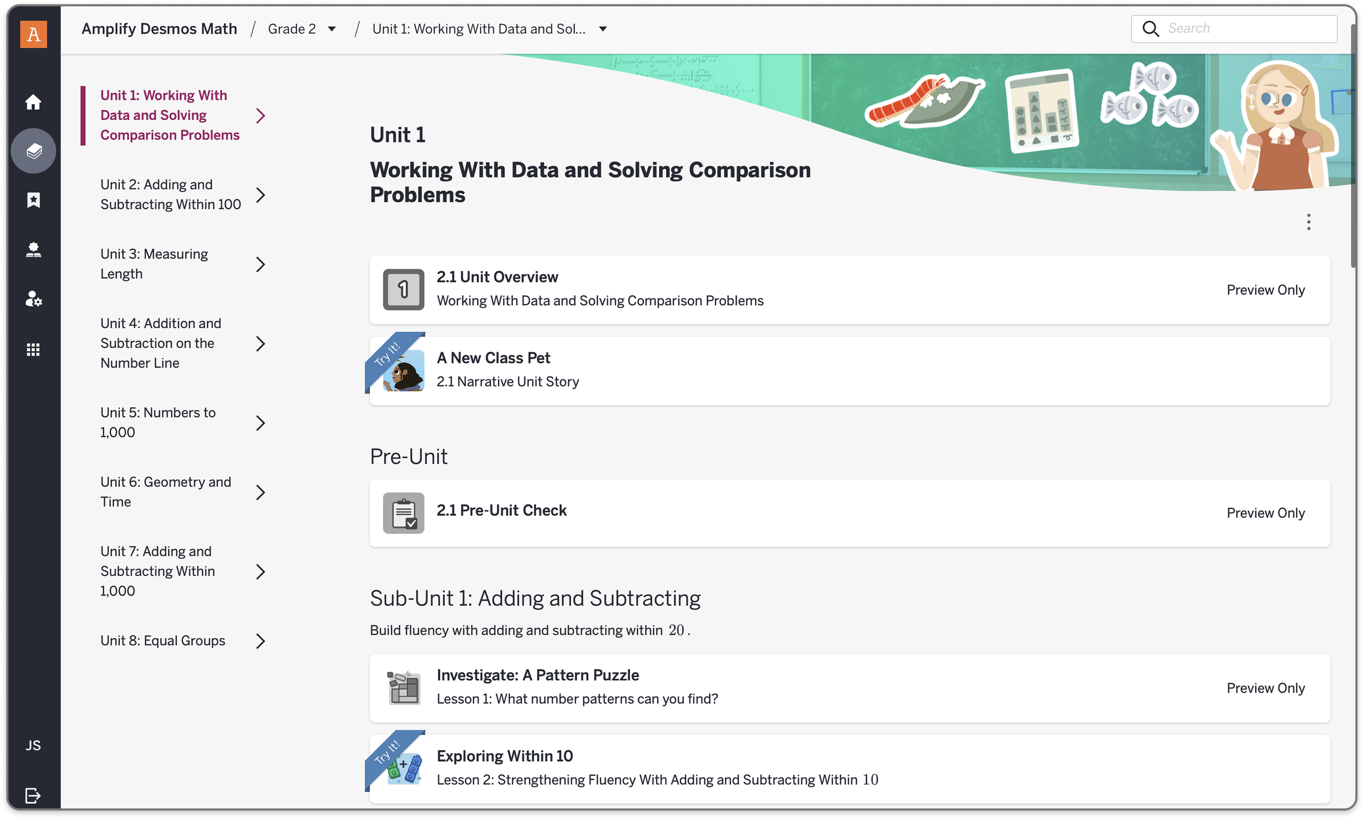Image resolution: width=1364 pixels, height=819 pixels.
Task: Select Unit 5: Numbers to 1,000
Action: coord(158,423)
